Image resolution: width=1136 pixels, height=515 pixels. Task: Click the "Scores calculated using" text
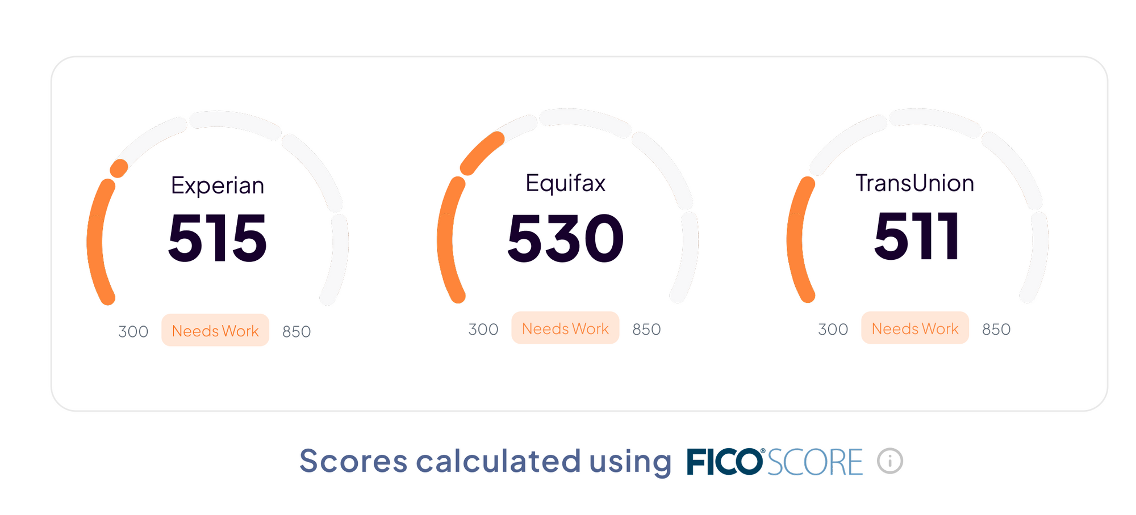tap(486, 461)
